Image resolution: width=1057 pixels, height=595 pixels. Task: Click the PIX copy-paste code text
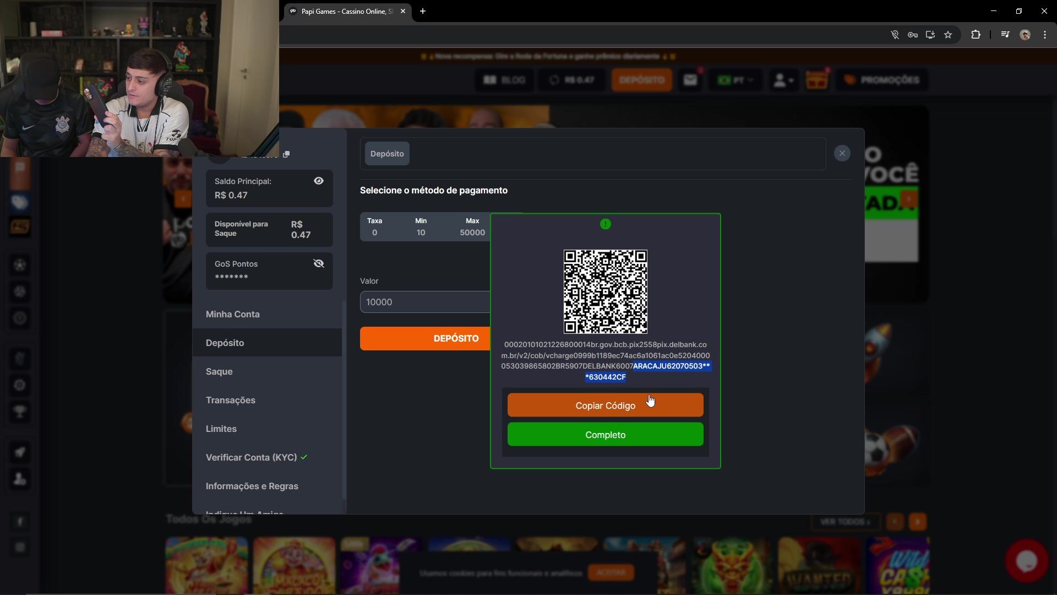605,361
